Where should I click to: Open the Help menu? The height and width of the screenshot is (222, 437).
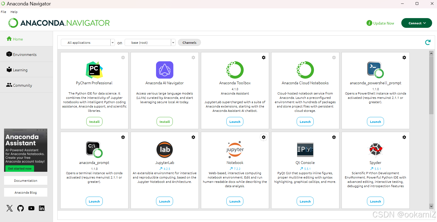pyautogui.click(x=14, y=12)
